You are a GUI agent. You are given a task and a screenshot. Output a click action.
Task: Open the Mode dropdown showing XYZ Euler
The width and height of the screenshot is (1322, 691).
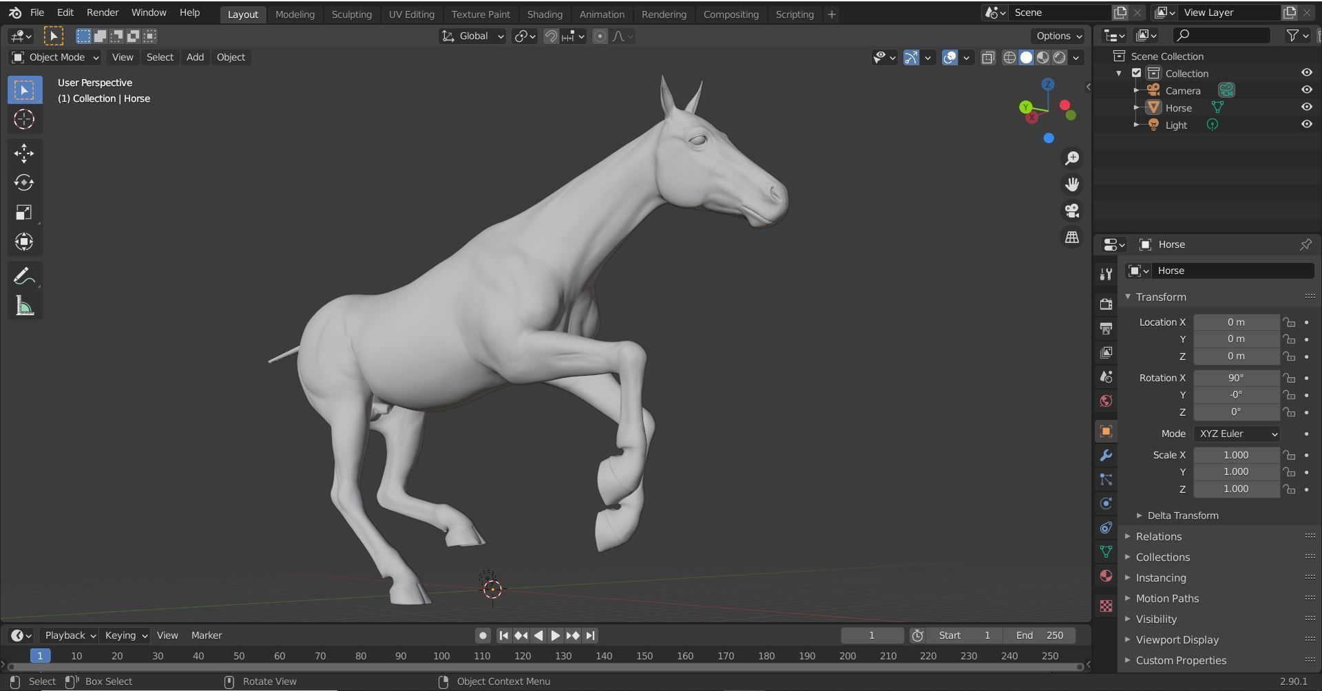pos(1237,434)
